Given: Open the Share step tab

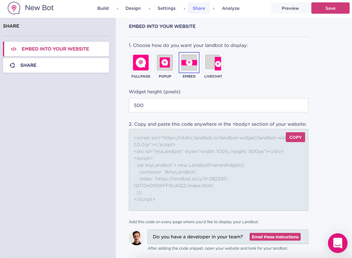Looking at the screenshot, I should pos(199,8).
